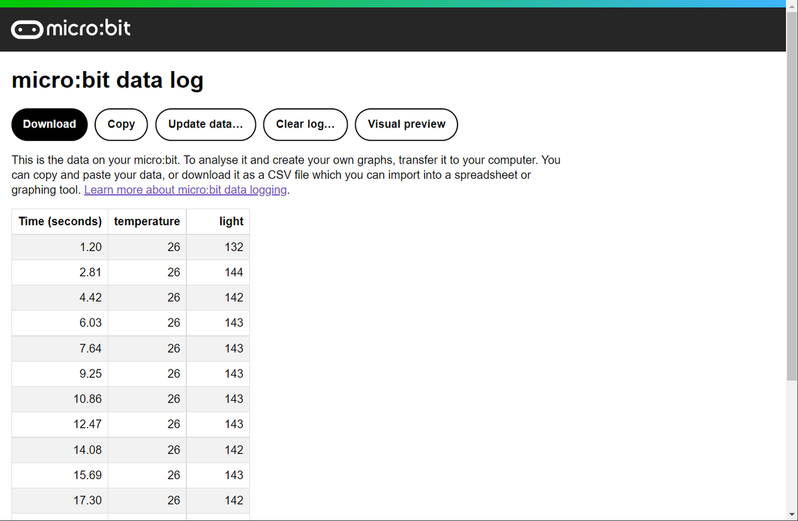Viewport: 798px width, 521px height.
Task: Select the Time (seconds) column header
Action: point(60,221)
